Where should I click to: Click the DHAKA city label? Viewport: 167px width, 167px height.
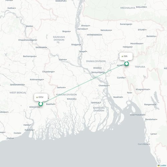[97, 68]
